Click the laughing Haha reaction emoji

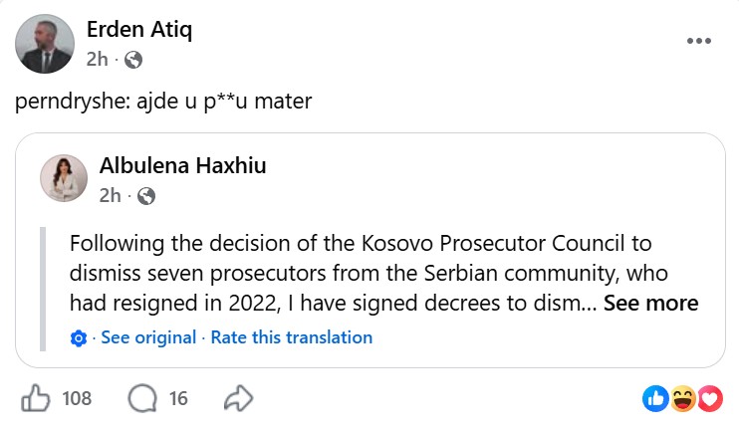(683, 398)
